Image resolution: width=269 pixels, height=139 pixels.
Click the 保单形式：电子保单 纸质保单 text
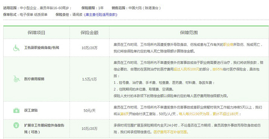click(x=25, y=15)
